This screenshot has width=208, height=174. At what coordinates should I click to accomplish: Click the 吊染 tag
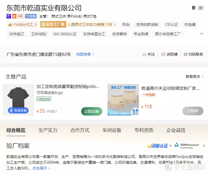tap(126, 24)
